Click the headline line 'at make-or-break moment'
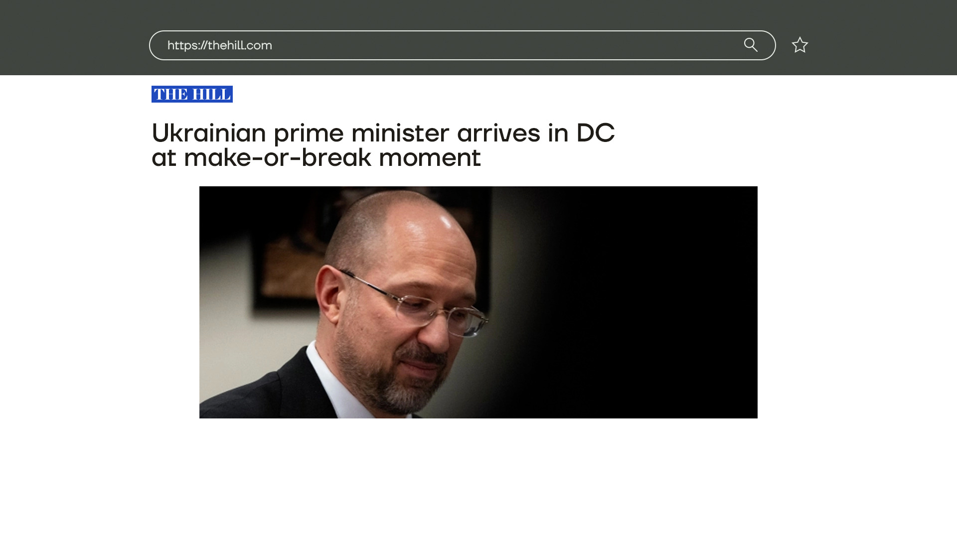Viewport: 957px width, 538px height. pos(316,157)
